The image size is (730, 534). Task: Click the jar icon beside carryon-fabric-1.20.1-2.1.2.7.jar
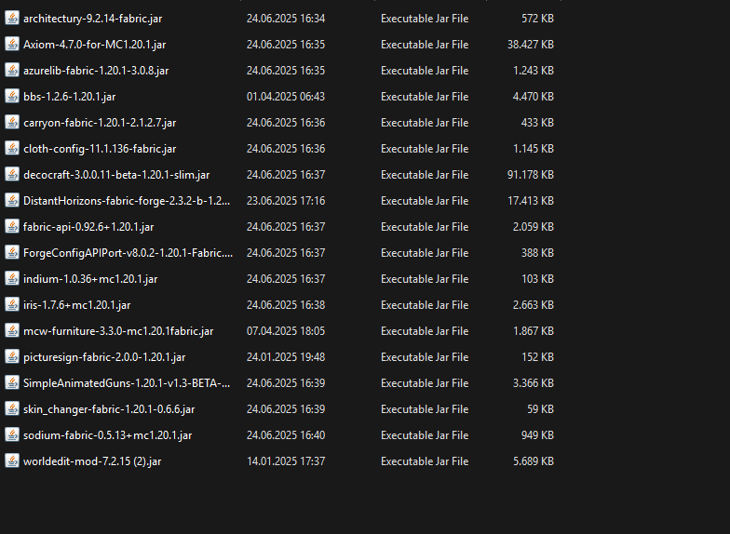[x=12, y=123]
